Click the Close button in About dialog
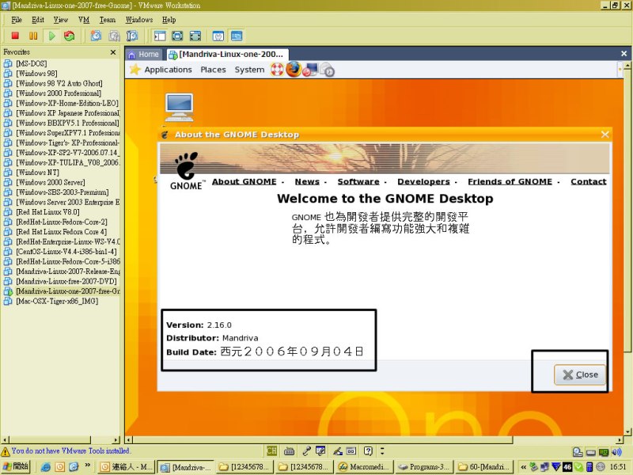The height and width of the screenshot is (475, 633). tap(580, 374)
